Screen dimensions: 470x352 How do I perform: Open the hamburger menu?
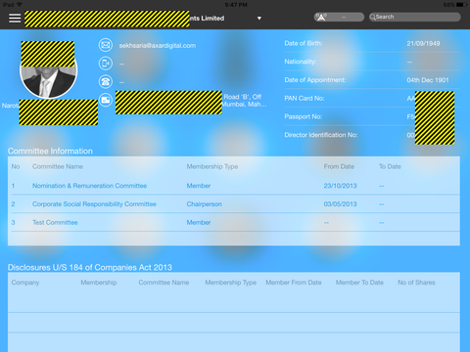tap(15, 19)
